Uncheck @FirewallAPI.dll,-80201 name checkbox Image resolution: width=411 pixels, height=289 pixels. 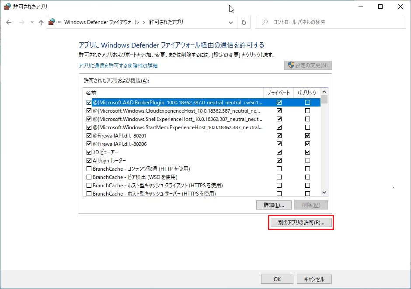pos(89,136)
